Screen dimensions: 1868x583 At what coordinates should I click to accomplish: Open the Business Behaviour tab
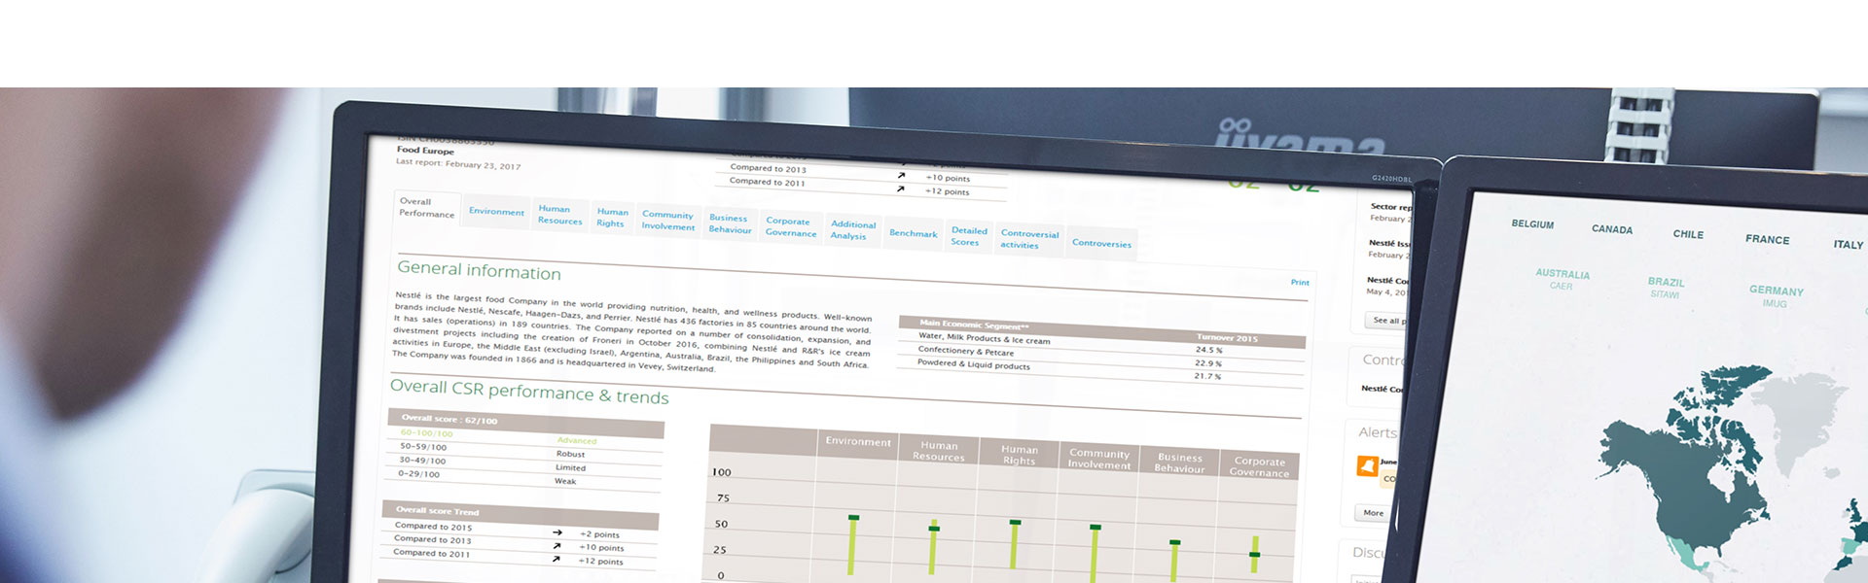730,223
